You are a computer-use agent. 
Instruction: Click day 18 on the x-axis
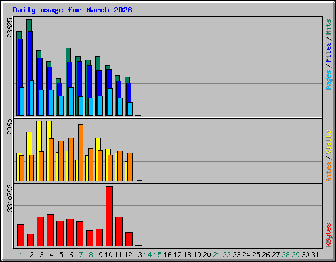click(x=187, y=255)
